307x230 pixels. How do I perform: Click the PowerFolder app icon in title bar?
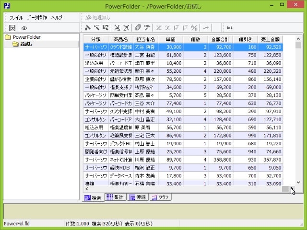point(7,6)
